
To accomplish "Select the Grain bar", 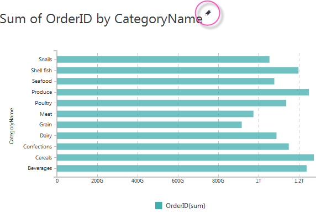I will [149, 125].
